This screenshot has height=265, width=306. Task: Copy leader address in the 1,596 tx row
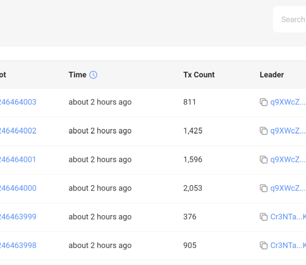264,159
